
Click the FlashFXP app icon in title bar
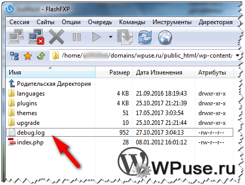(x=10, y=9)
